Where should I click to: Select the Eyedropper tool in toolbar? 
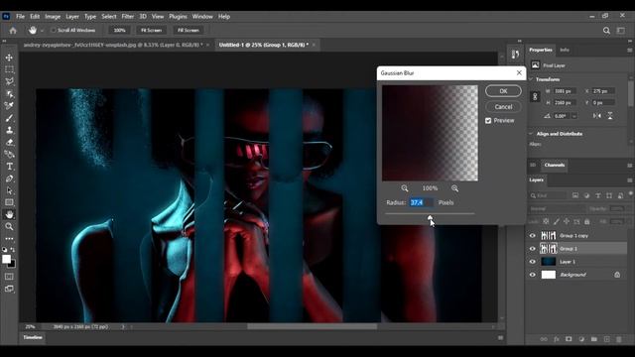(9, 106)
